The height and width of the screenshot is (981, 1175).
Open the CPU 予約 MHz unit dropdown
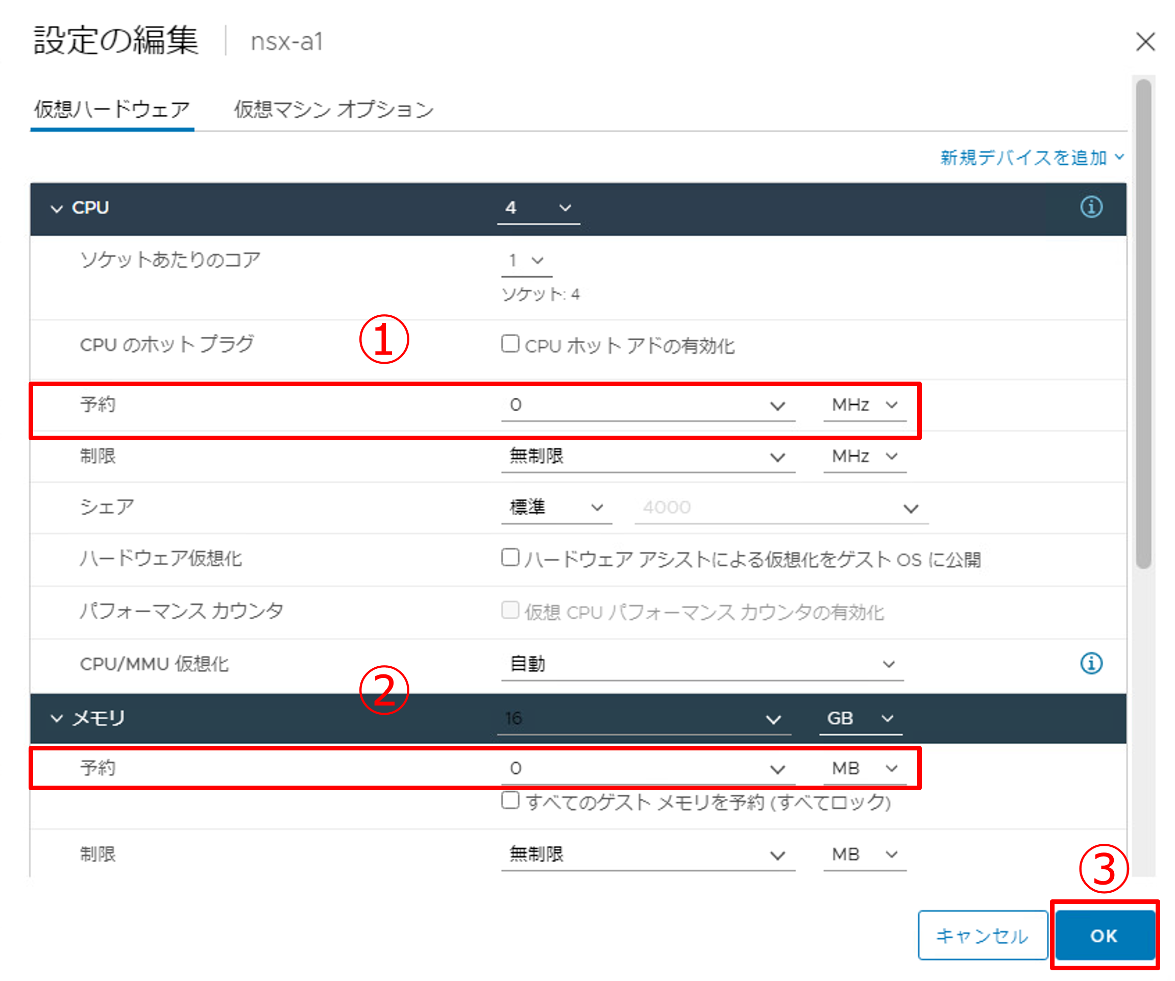[865, 405]
